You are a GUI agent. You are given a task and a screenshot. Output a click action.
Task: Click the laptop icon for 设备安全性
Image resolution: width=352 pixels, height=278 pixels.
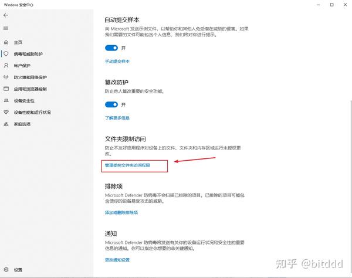click(x=6, y=100)
